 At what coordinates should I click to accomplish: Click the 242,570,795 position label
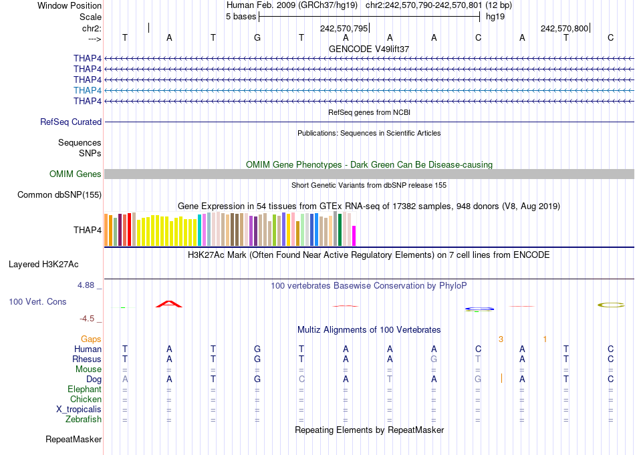click(344, 28)
